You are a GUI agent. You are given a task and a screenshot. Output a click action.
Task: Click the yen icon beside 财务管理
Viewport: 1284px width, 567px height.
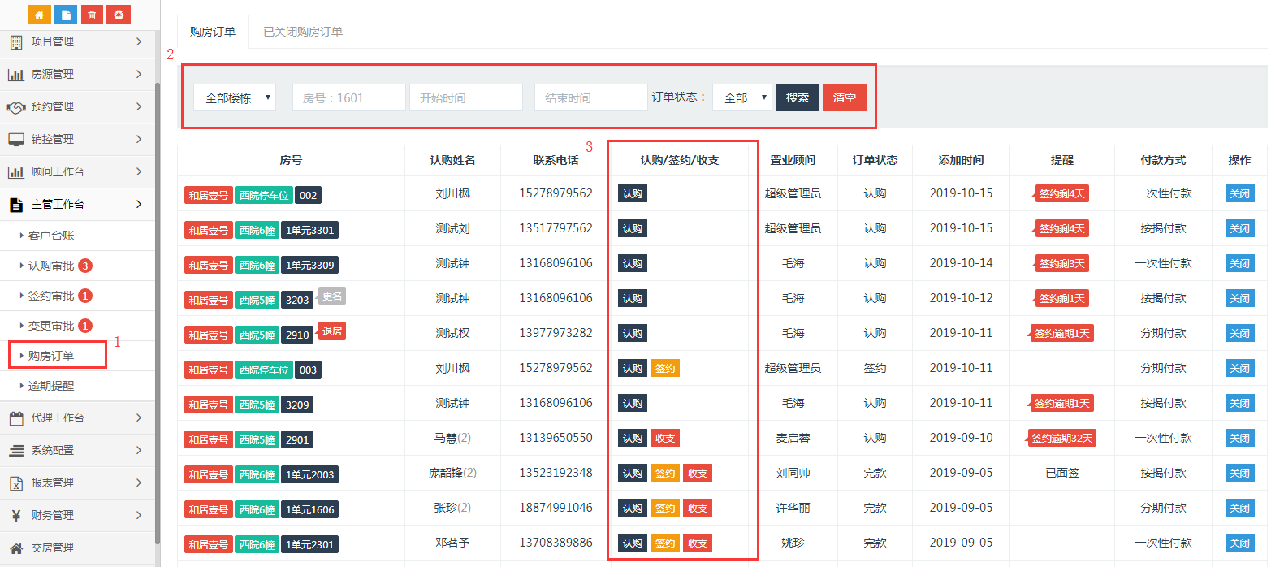(16, 515)
